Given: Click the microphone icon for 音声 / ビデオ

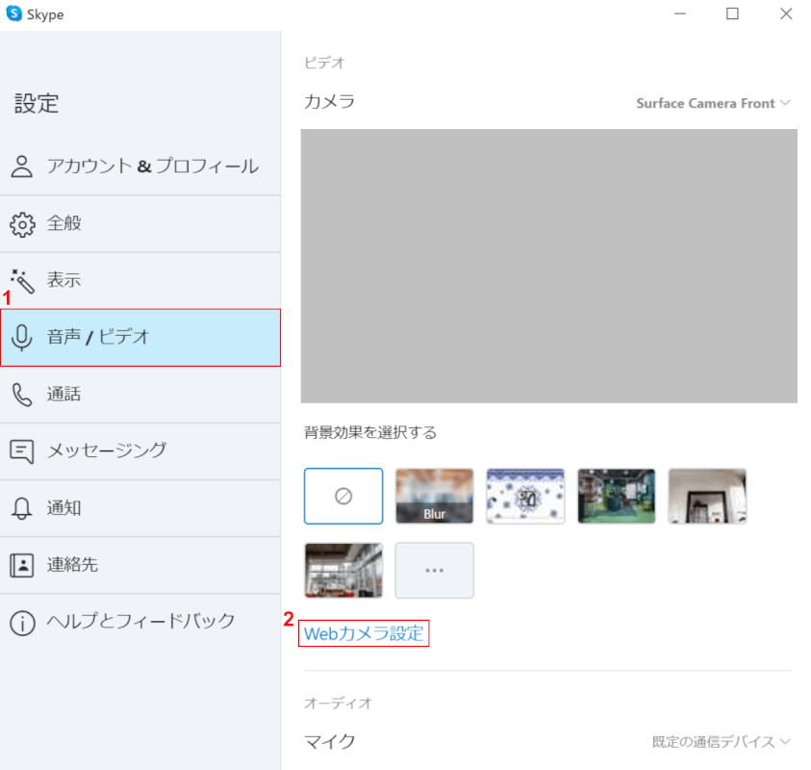Looking at the screenshot, I should pyautogui.click(x=22, y=338).
